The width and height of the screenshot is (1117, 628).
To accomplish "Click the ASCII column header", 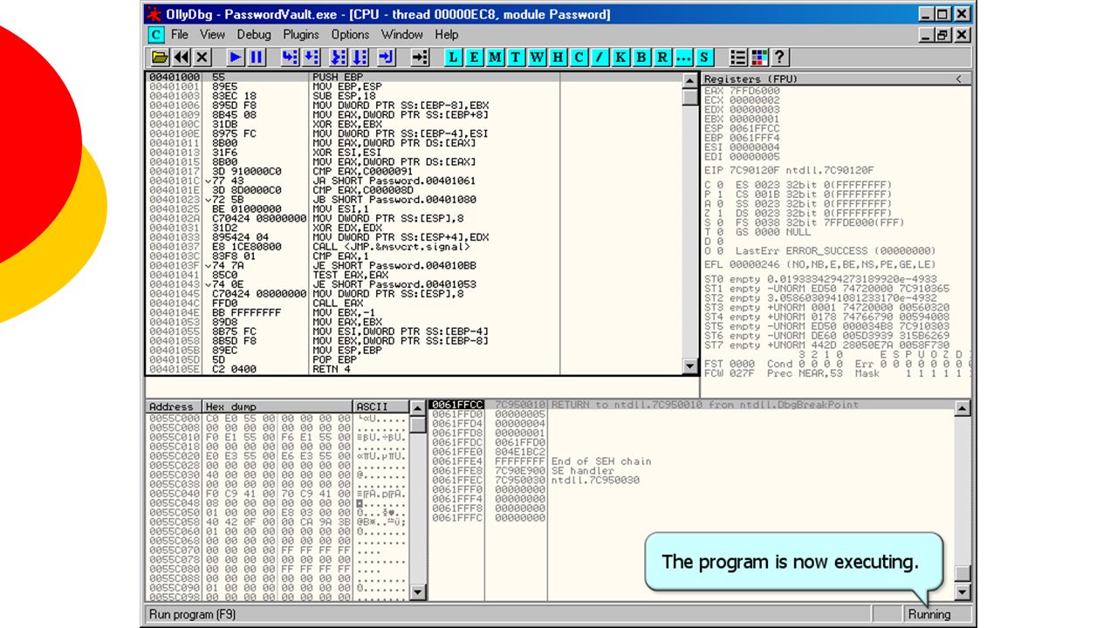I will [x=380, y=406].
